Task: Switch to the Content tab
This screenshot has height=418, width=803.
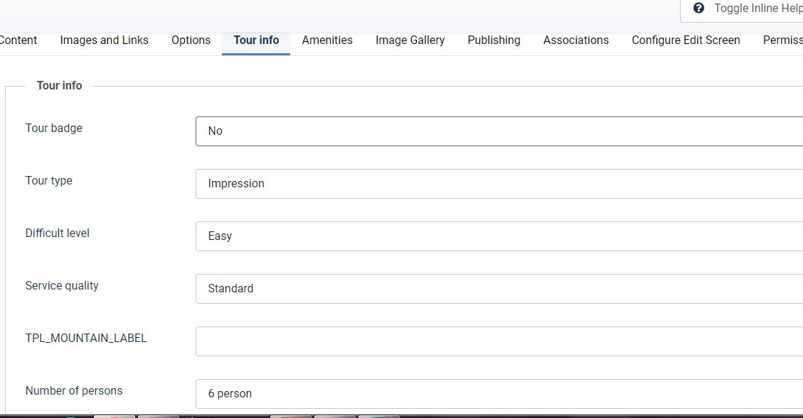Action: (18, 40)
